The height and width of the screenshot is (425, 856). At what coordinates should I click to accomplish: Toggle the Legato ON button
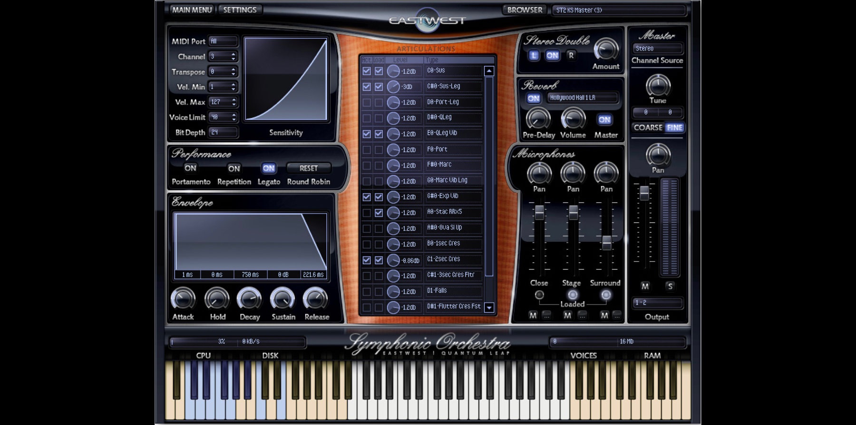pyautogui.click(x=268, y=168)
